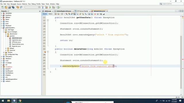Open File Explorer from taskbar

point(9,101)
